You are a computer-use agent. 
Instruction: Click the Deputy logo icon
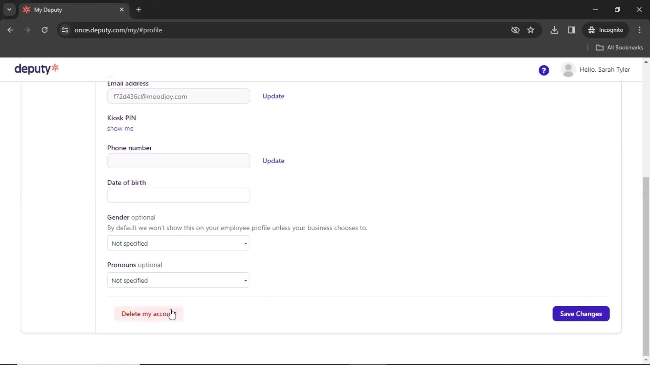pos(37,69)
